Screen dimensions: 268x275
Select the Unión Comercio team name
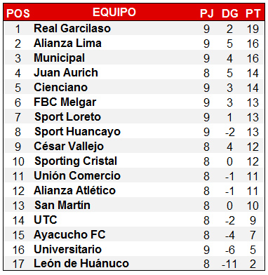77,175
